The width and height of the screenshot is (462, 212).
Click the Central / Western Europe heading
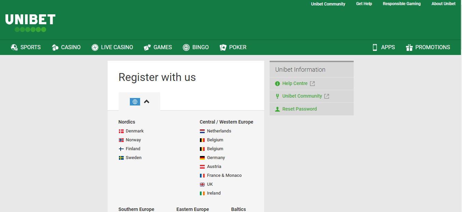coord(227,122)
